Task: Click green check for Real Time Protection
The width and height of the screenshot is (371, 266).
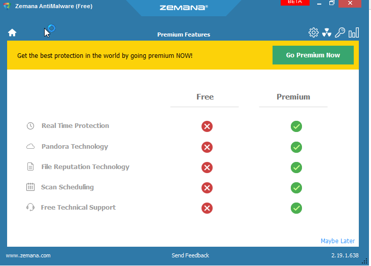Action: tap(296, 126)
